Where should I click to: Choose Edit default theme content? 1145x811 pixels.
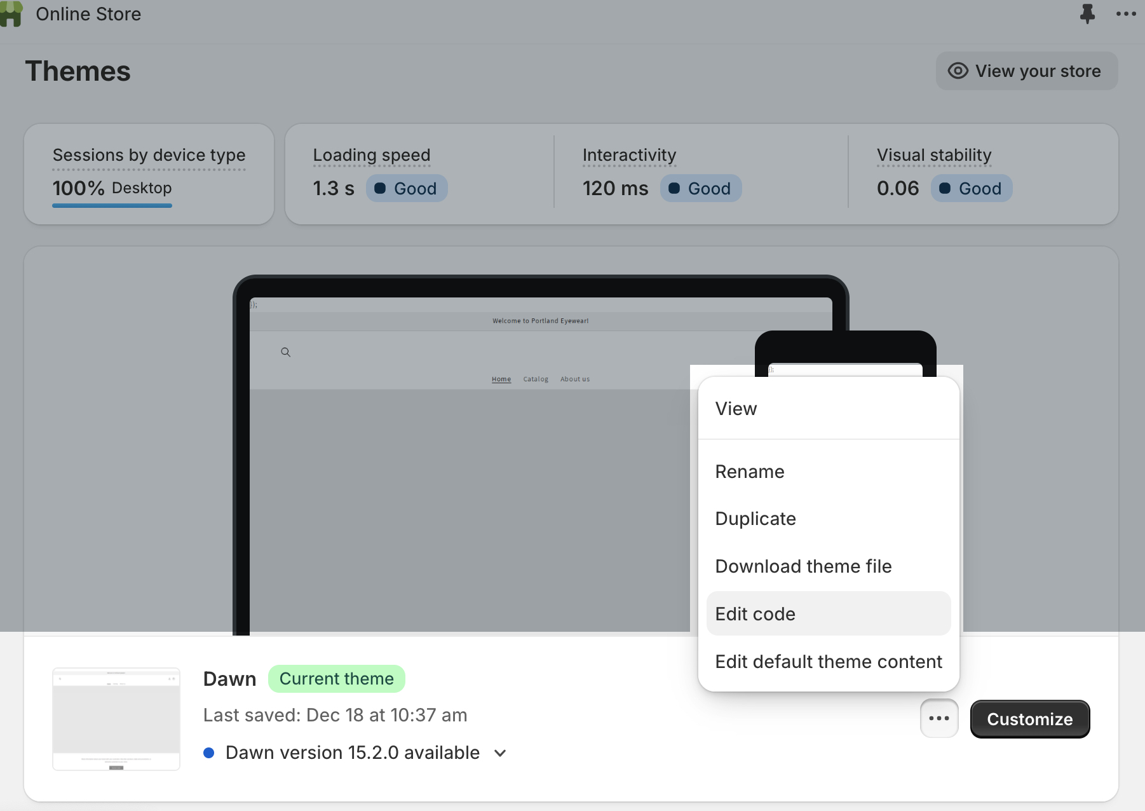828,662
